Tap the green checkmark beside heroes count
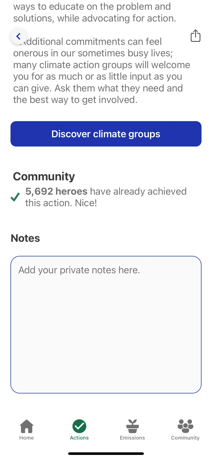 [x=15, y=197]
